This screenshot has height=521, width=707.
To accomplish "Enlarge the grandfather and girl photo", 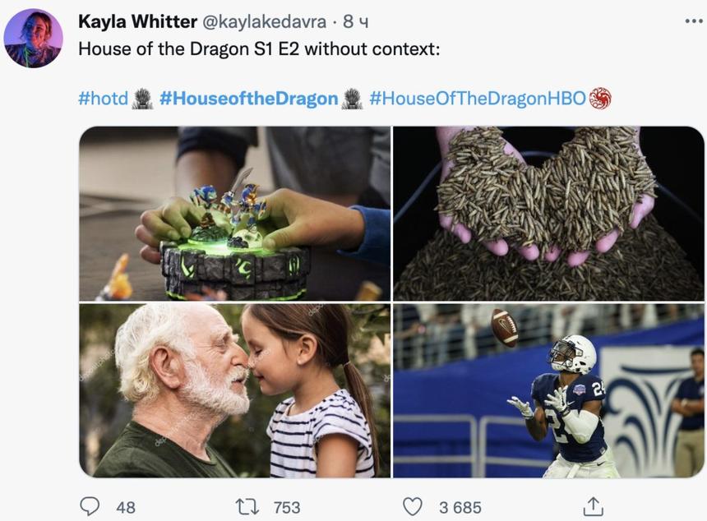I will (x=234, y=390).
